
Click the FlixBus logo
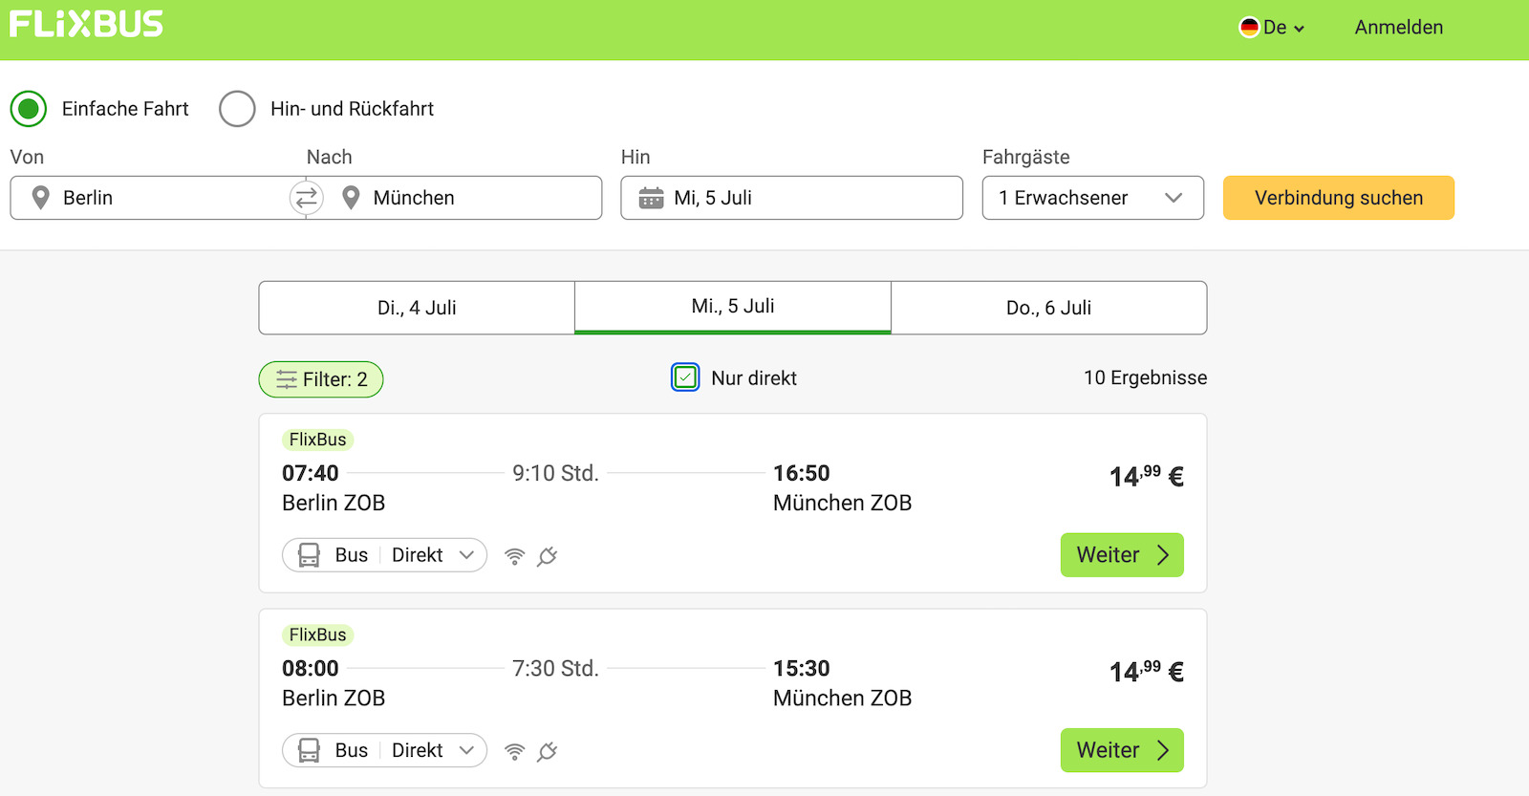(86, 24)
